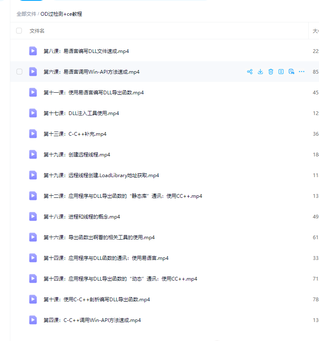Download the 第六课 file via download icon
Screen dimensions: 319x341
[x=260, y=72]
